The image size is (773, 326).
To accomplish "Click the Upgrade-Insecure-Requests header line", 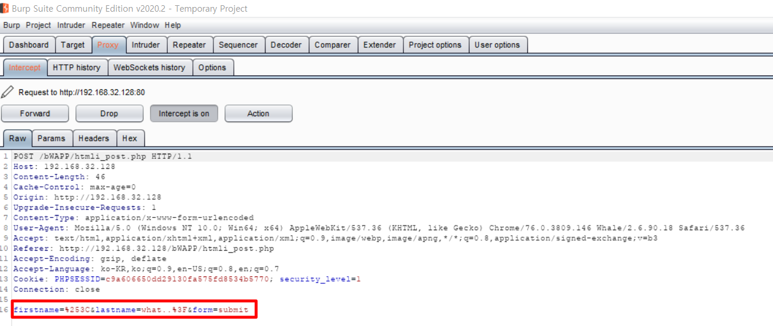I will tap(85, 207).
